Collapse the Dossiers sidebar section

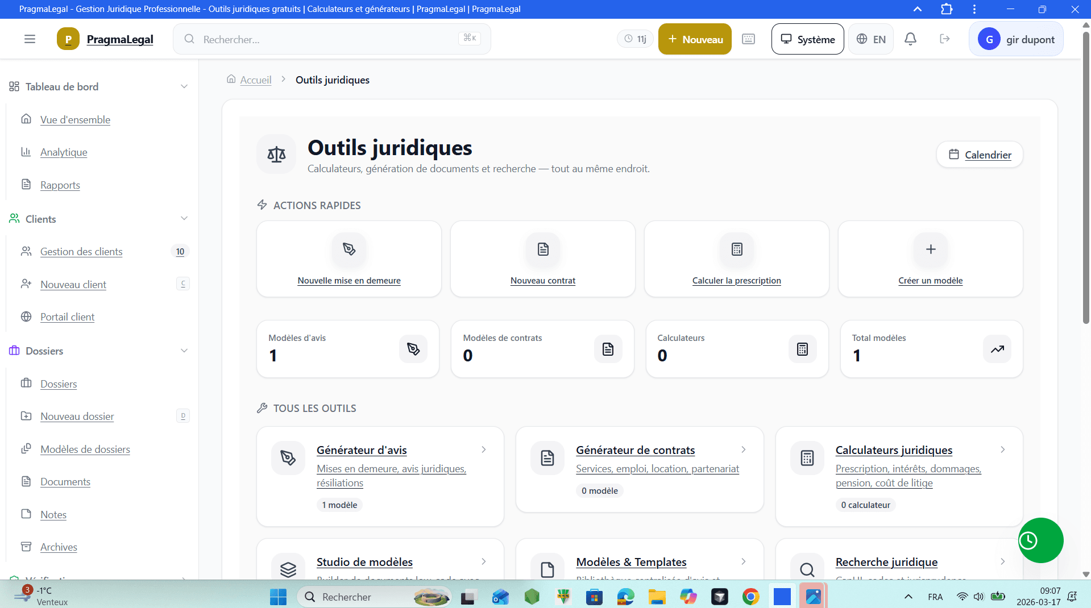coord(184,351)
